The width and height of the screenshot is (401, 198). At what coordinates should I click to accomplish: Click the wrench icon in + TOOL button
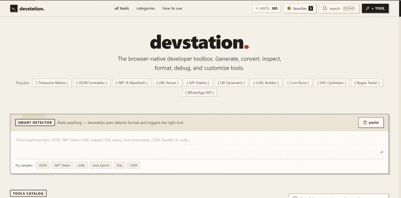click(368, 8)
